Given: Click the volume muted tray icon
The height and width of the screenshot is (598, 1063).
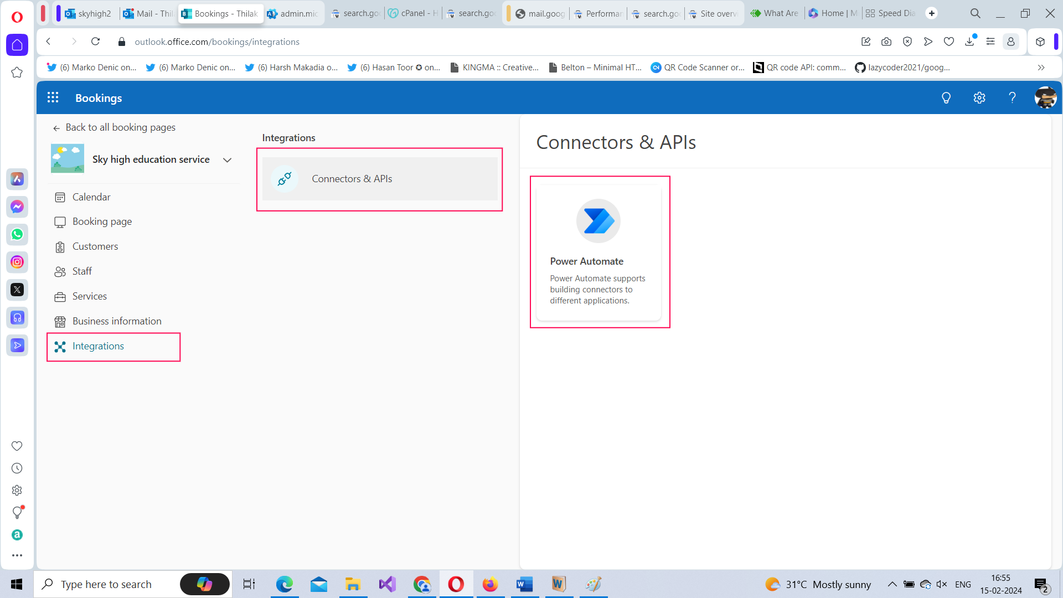Looking at the screenshot, I should 941,584.
